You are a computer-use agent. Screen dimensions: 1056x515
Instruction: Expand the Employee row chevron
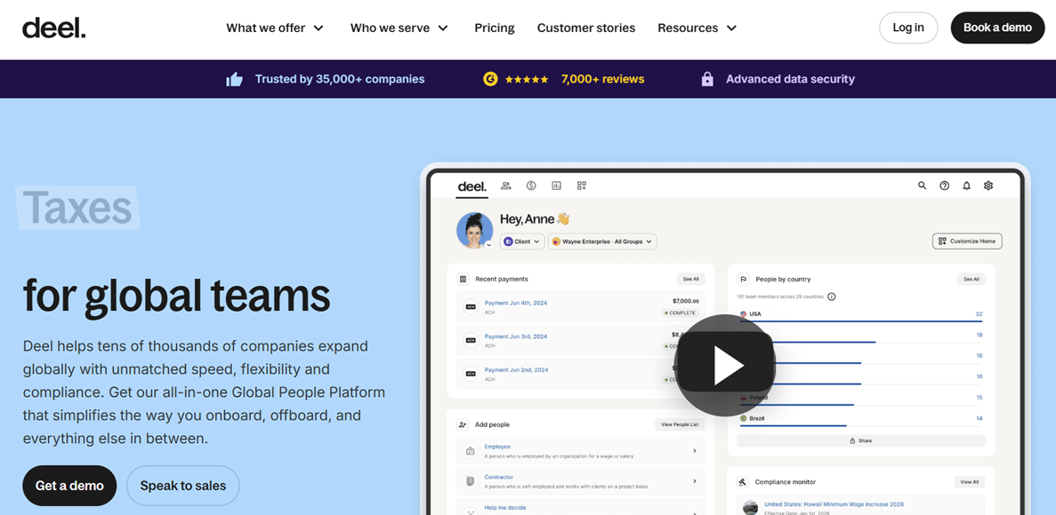coord(694,451)
